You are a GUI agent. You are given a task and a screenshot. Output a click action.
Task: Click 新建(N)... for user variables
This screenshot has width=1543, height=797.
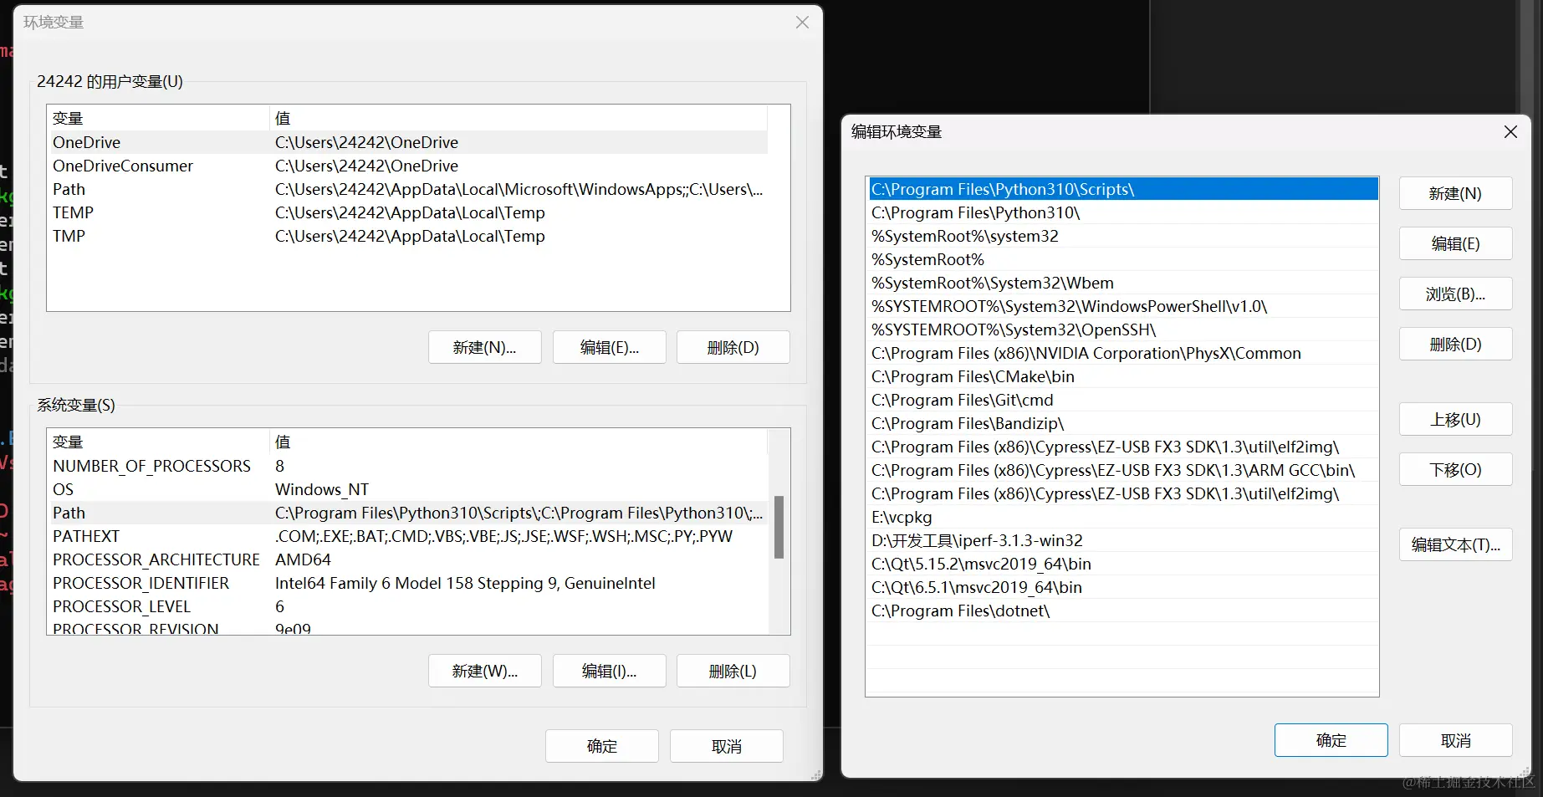tap(484, 347)
